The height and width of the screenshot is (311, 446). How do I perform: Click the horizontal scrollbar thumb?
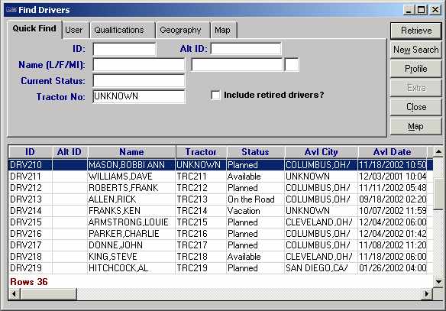[x=48, y=293]
